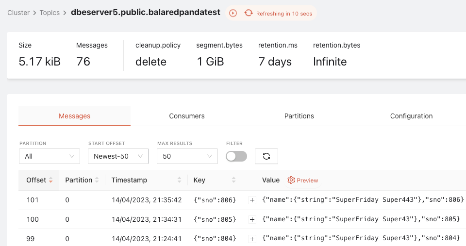The height and width of the screenshot is (246, 466).
Task: Click the cleanup.policy value delete
Action: pyautogui.click(x=151, y=62)
